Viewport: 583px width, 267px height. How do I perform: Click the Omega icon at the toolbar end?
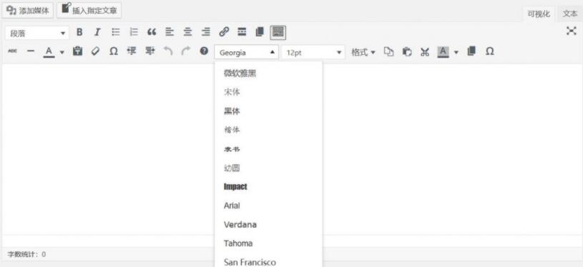(x=490, y=51)
